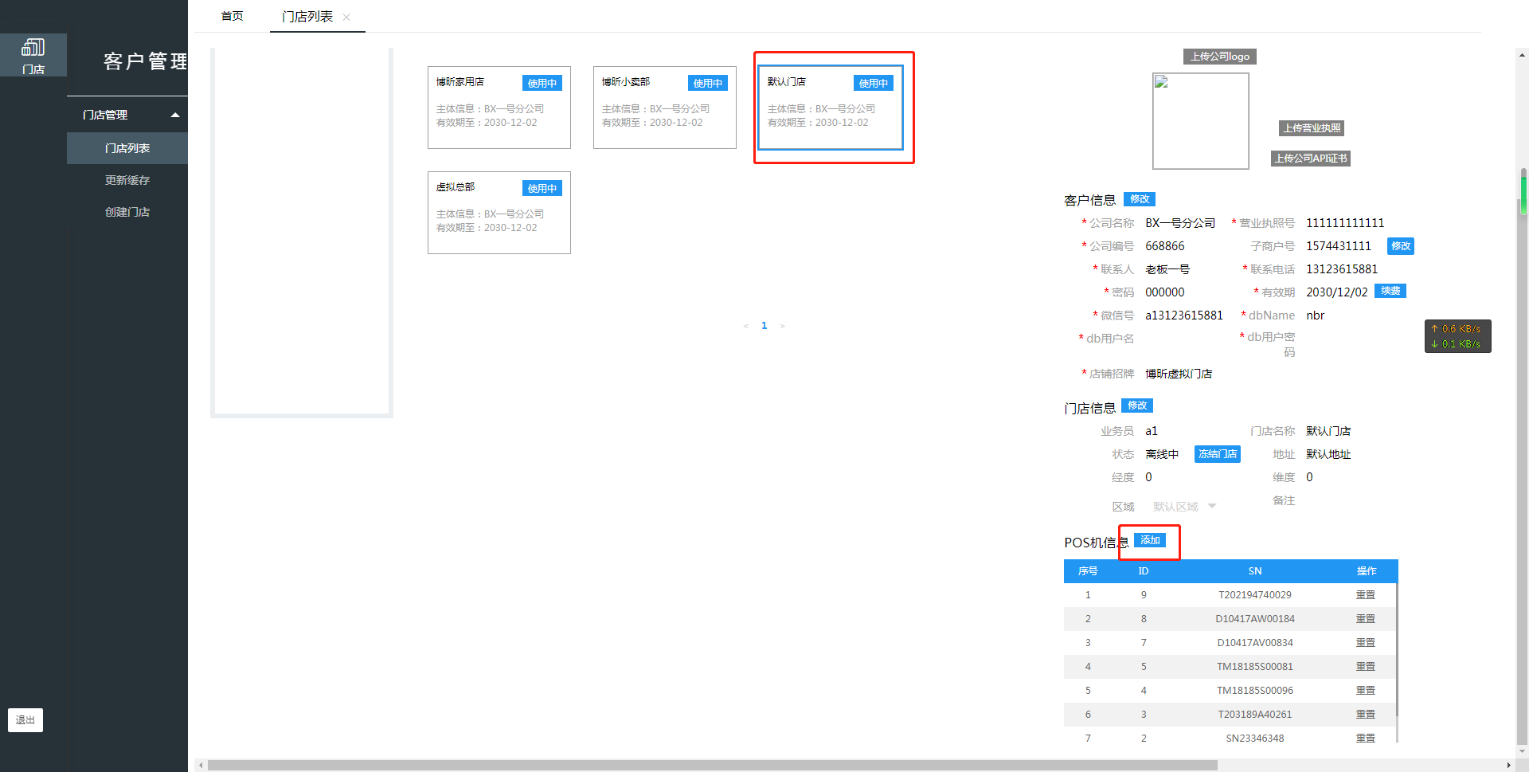Click the 客户管理 header title

tap(146, 61)
